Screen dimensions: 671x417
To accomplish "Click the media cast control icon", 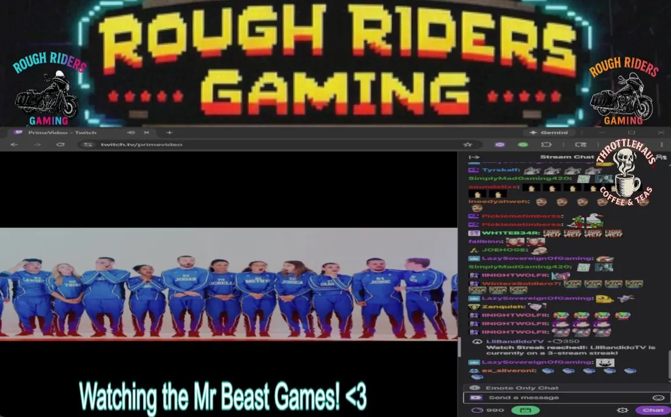I will (581, 145).
